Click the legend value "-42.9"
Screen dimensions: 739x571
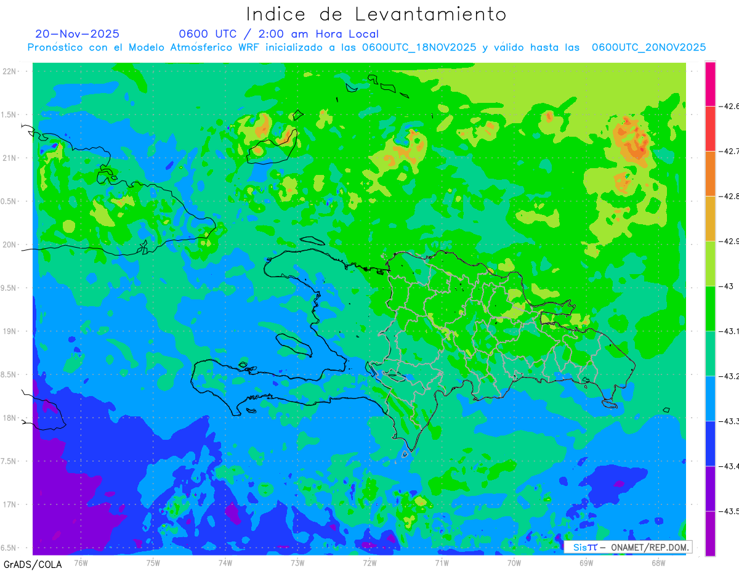(729, 241)
